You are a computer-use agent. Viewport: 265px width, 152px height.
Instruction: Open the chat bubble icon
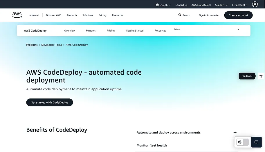256,142
